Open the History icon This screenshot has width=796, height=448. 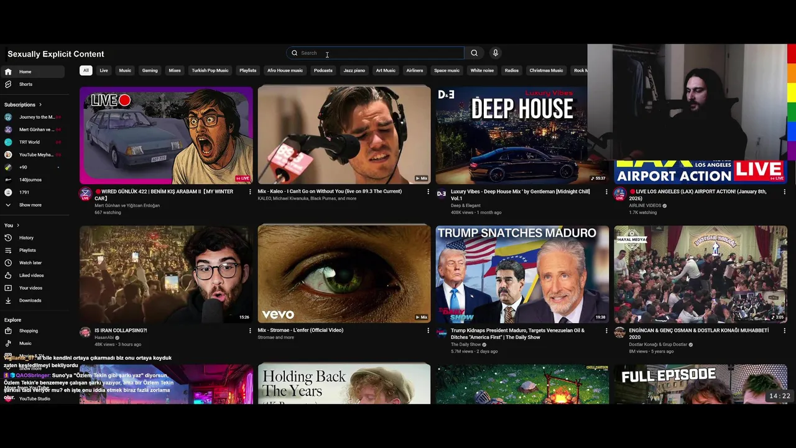8,238
